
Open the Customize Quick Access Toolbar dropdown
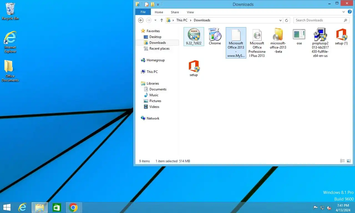click(158, 4)
